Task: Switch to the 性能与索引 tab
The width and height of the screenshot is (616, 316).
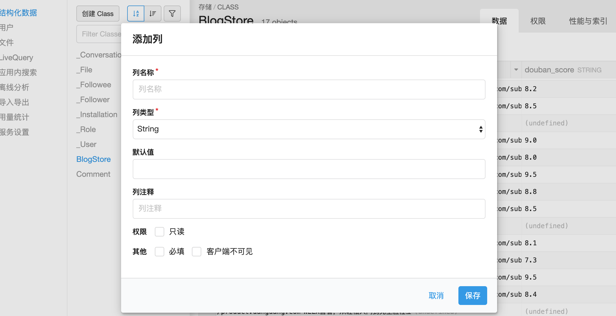Action: (x=588, y=21)
